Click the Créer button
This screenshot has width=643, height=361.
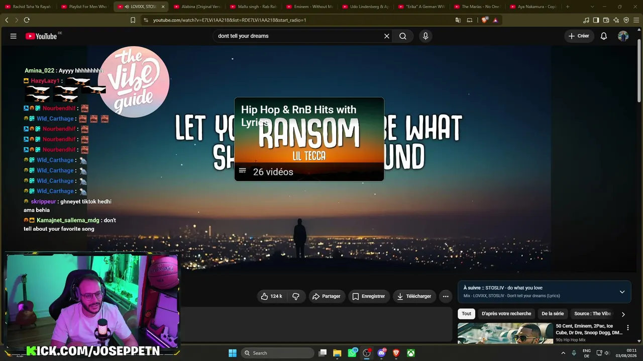click(579, 36)
